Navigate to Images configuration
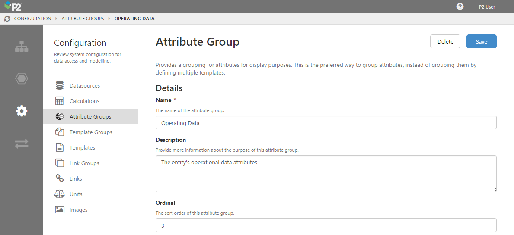Screen dimensions: 514x235 pos(78,210)
